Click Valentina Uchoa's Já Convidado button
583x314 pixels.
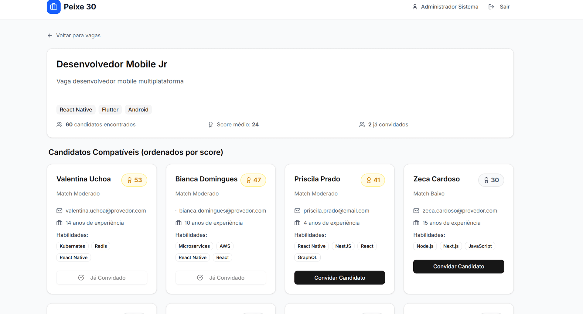point(102,278)
